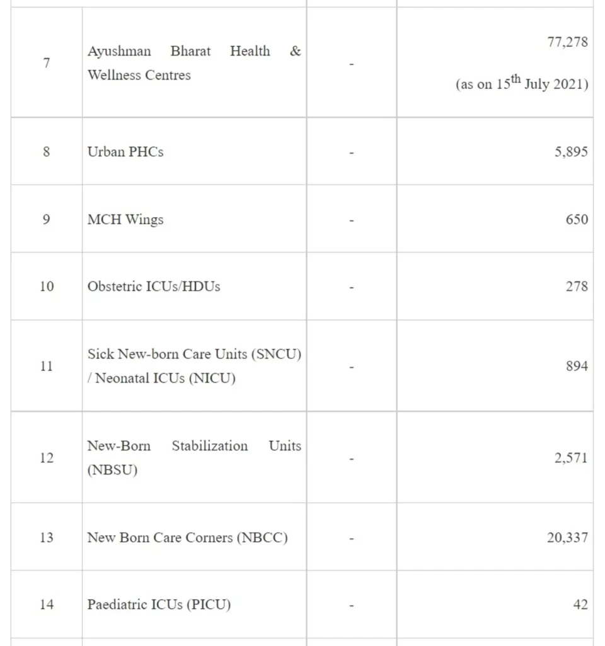The height and width of the screenshot is (646, 605).
Task: Click the "Obstetric ICUs/HDUs" cell
Action: tap(154, 286)
